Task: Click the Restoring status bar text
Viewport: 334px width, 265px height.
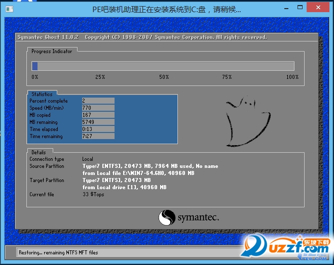Action: (x=58, y=252)
